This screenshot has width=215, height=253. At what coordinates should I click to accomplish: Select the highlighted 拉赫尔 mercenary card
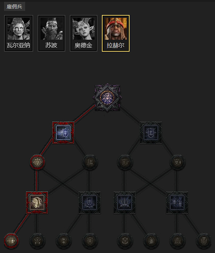click(x=116, y=33)
